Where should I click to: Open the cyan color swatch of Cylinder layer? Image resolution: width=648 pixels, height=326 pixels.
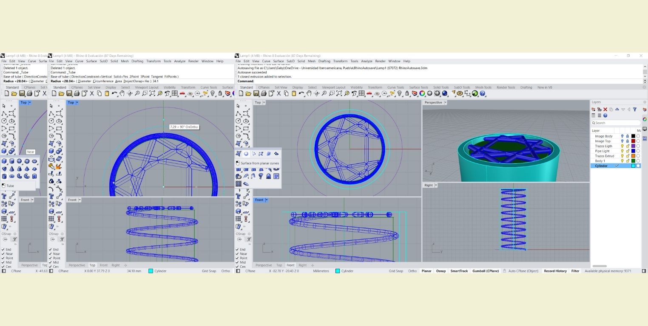pyautogui.click(x=633, y=166)
